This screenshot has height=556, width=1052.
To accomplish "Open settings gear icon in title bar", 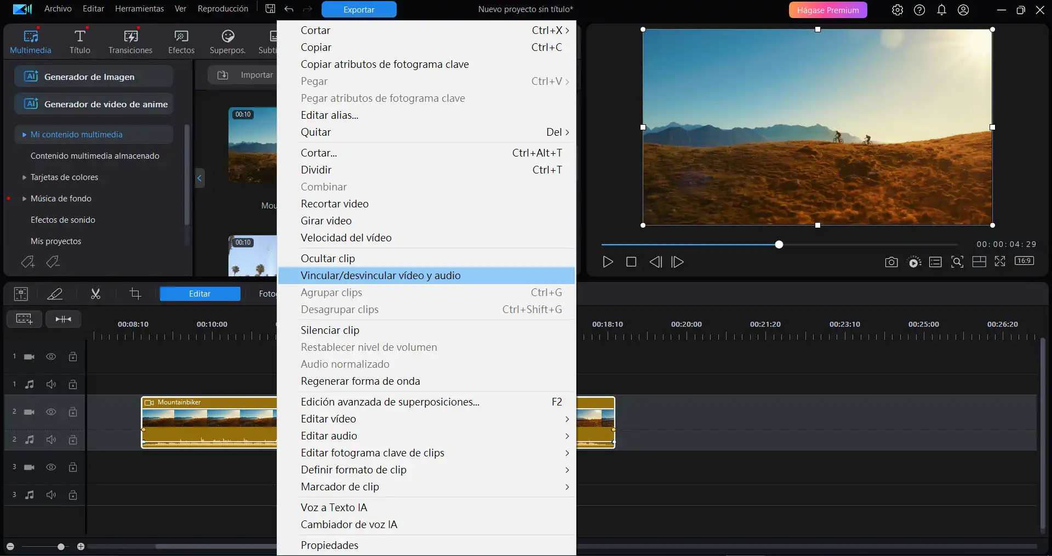I will point(897,10).
